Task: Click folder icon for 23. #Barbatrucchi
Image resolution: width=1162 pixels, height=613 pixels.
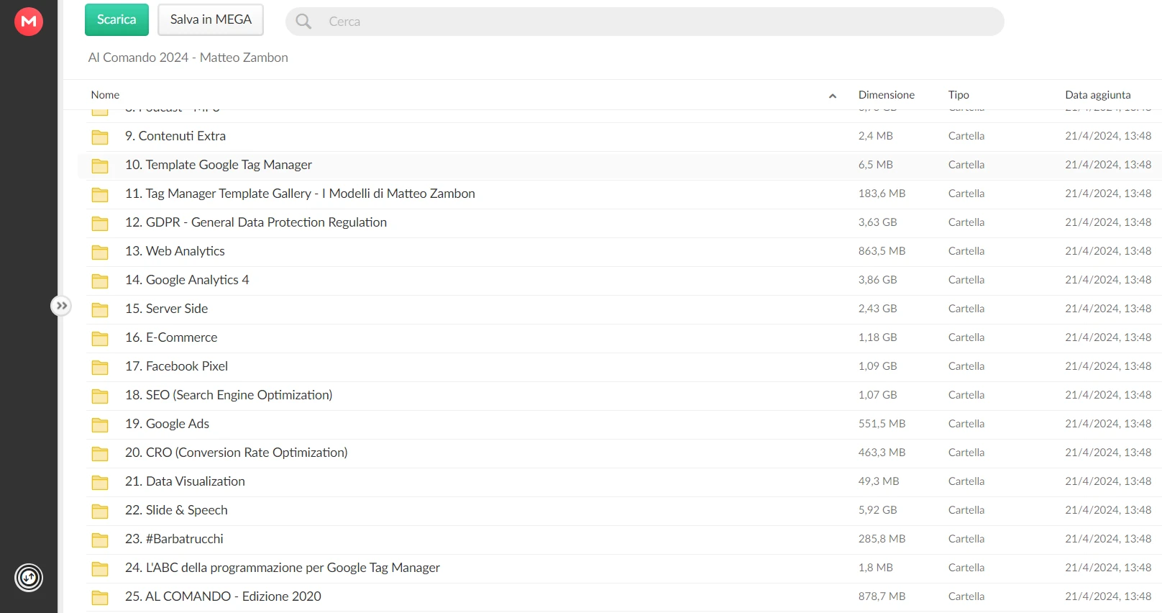Action: 100,540
